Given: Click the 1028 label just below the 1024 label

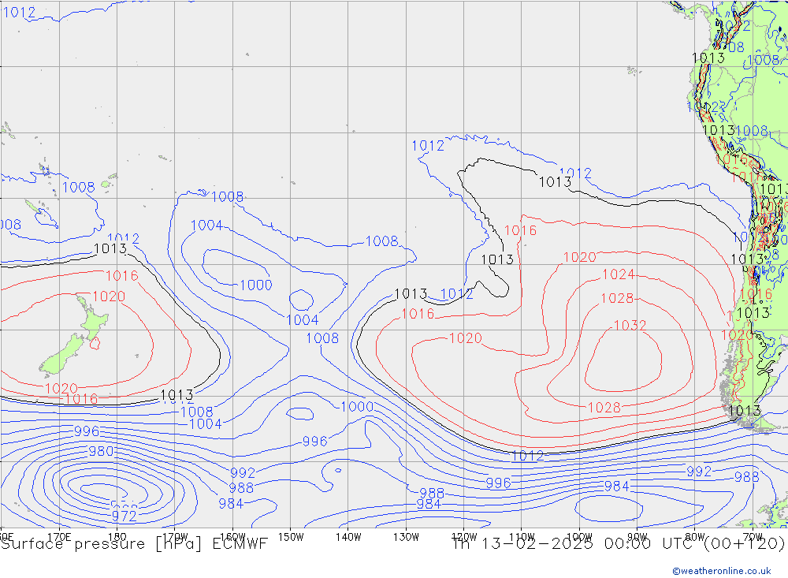Looking at the screenshot, I should (617, 298).
